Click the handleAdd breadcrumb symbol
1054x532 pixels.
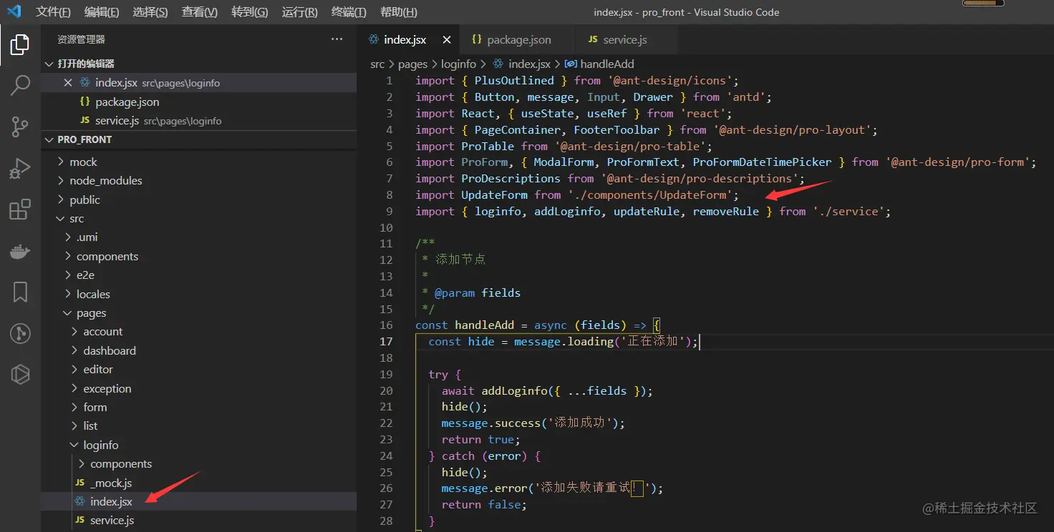[x=606, y=64]
